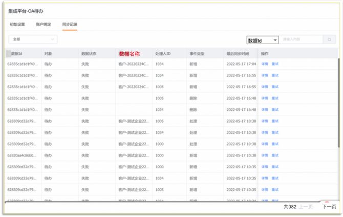View 详情 of 10:38 处理 record, handler 1000
The image size is (343, 217).
tap(265, 144)
